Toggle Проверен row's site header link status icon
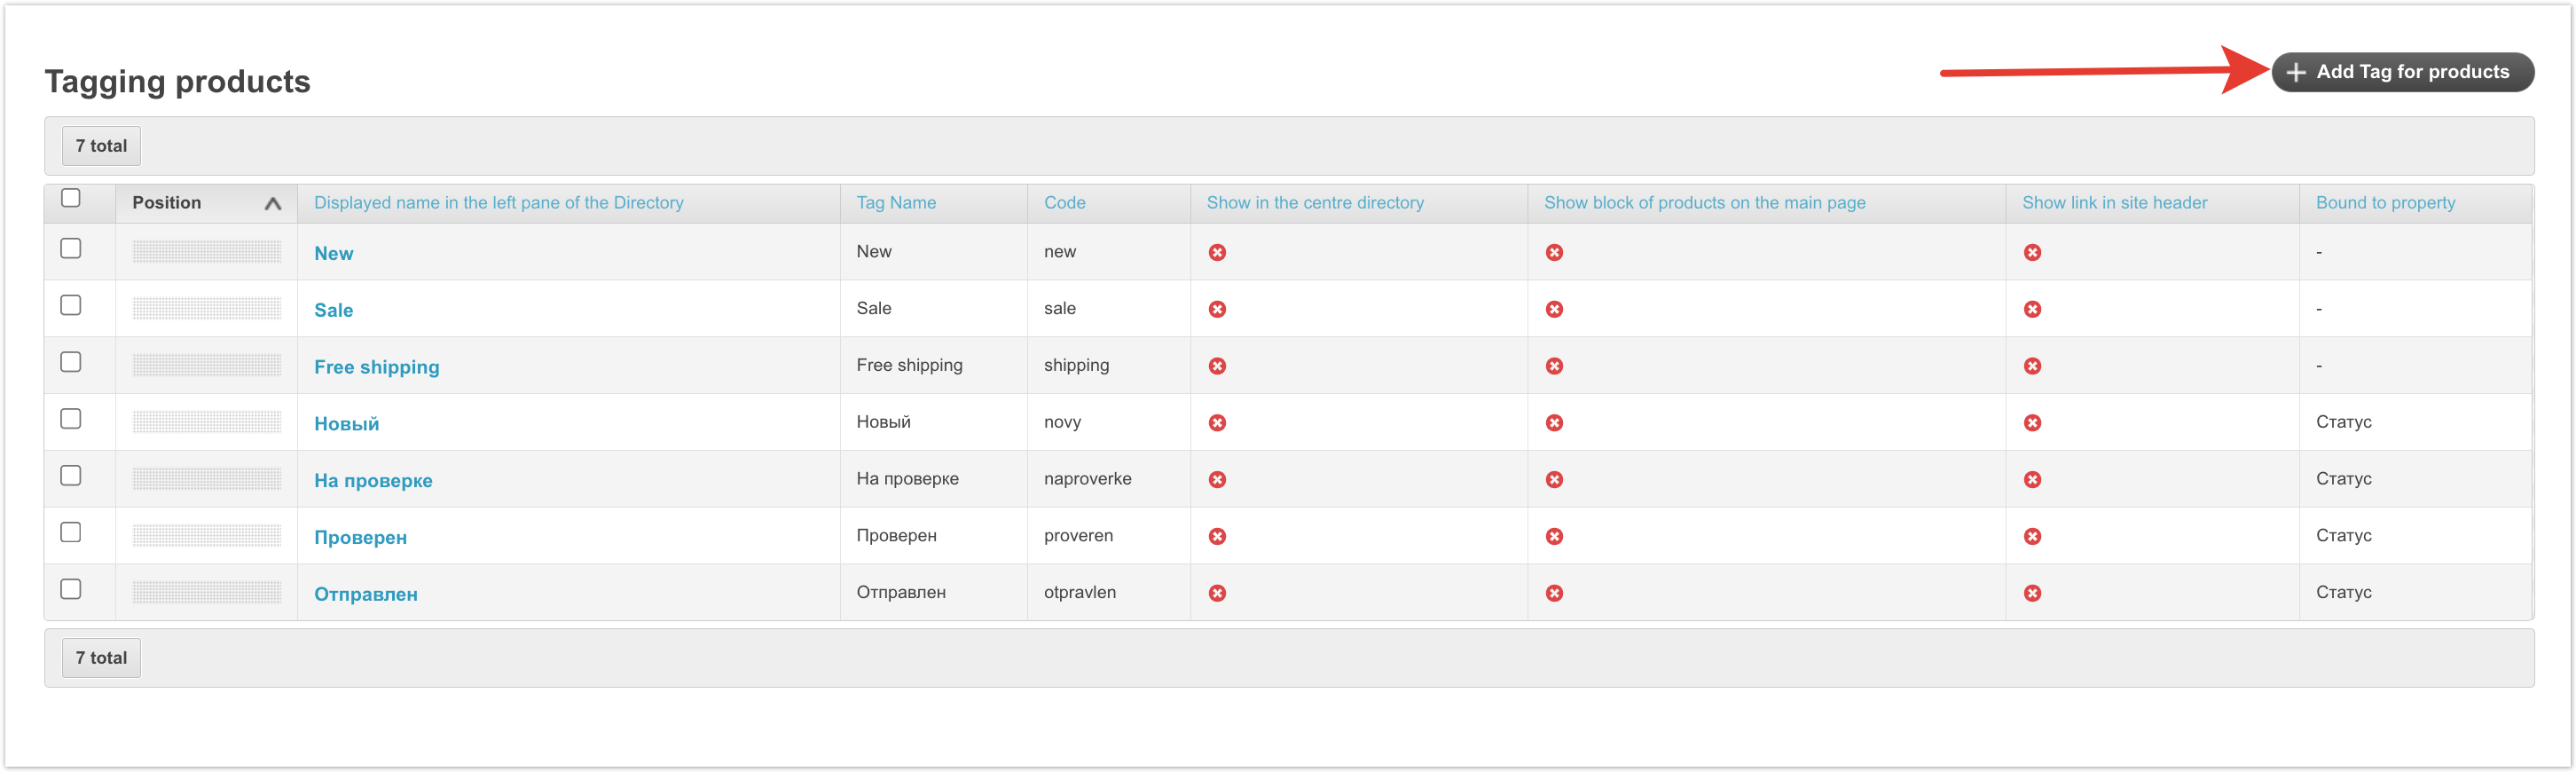Image resolution: width=2576 pixels, height=772 pixels. [x=2032, y=537]
